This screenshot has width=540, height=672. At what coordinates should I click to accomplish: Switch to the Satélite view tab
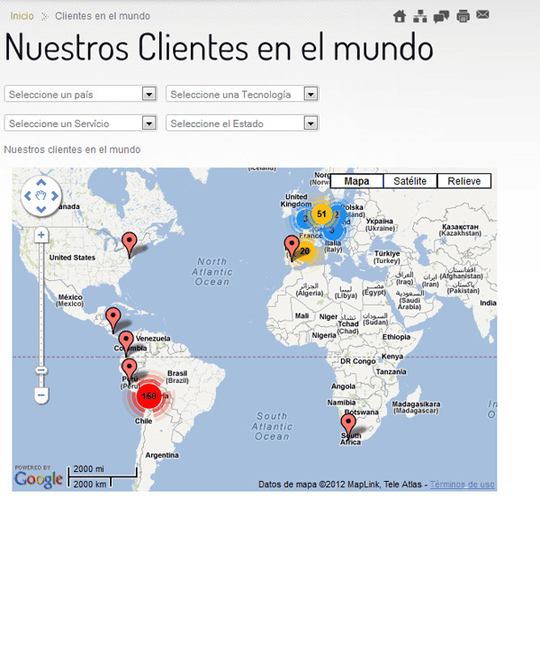[410, 181]
